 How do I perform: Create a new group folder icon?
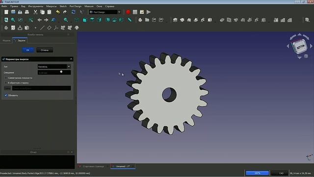click(x=147, y=20)
